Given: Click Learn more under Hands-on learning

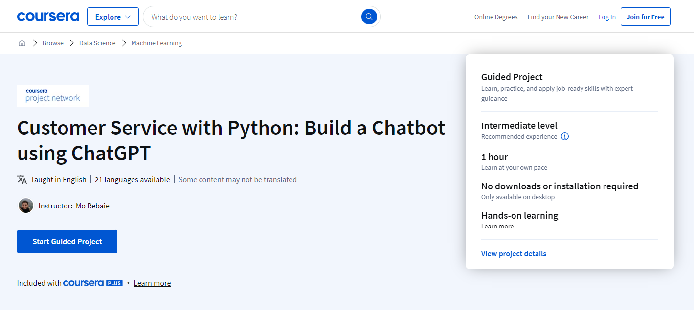Looking at the screenshot, I should point(497,226).
